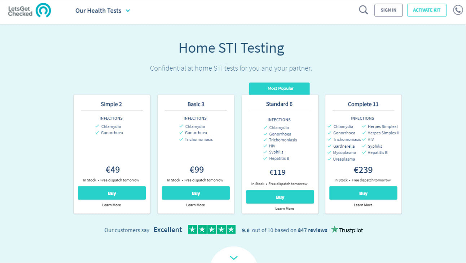Buy the Standard 6 test for €119
This screenshot has width=466, height=263.
pyautogui.click(x=280, y=197)
